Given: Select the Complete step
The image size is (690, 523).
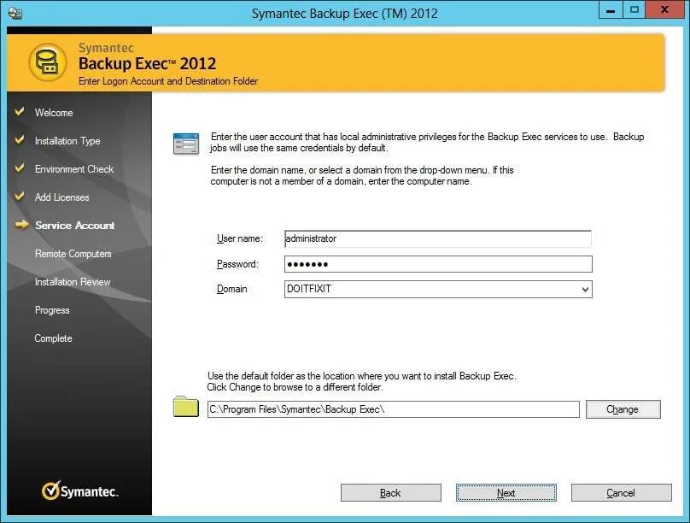Looking at the screenshot, I should (53, 338).
